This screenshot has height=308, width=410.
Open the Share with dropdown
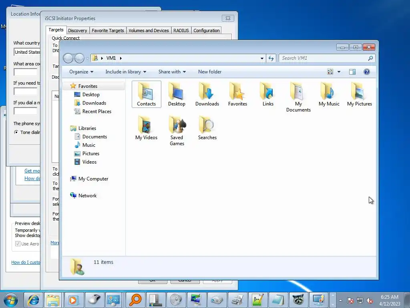tap(172, 72)
